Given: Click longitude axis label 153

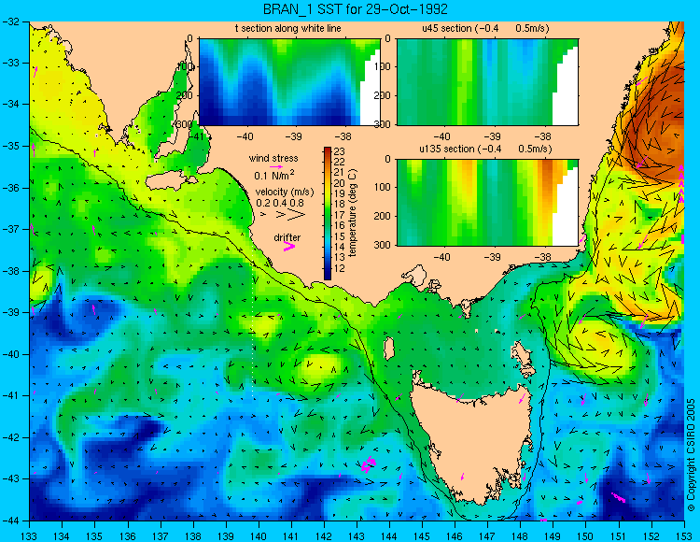Looking at the screenshot, I should [x=683, y=535].
